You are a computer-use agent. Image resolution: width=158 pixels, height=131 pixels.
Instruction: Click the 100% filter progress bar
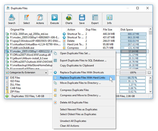[133, 73]
